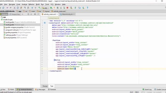Click the Replace icon in toolbar
166x93 pixels.
[28, 8]
